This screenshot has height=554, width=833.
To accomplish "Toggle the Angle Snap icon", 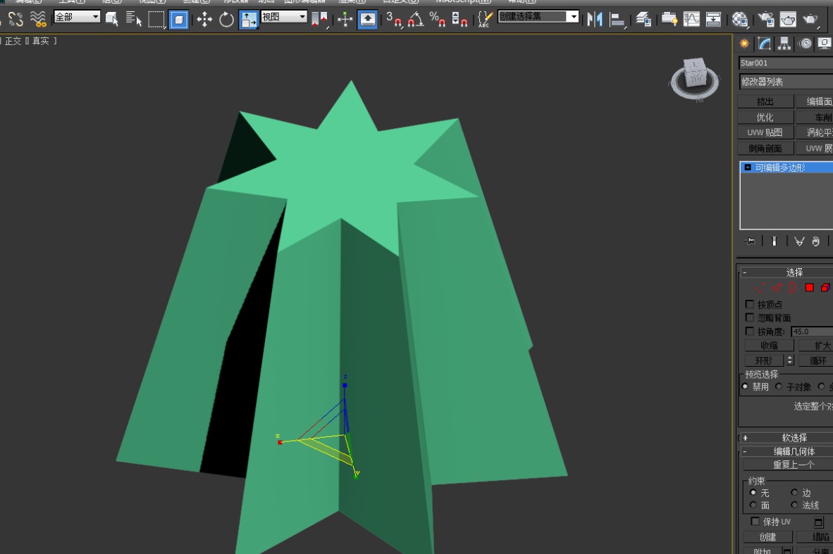I will [x=415, y=20].
